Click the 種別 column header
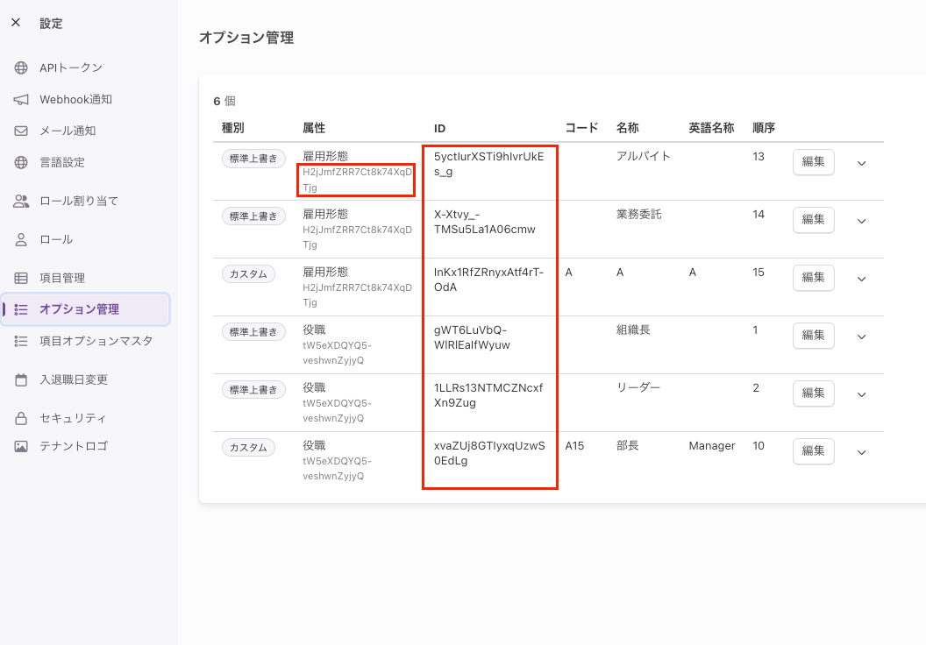The width and height of the screenshot is (926, 645). [232, 128]
